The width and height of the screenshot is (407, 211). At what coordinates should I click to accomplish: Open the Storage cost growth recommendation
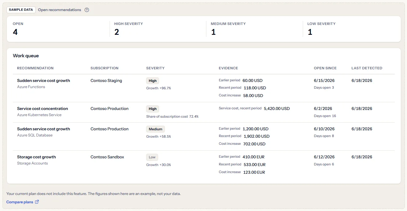coord(37,157)
